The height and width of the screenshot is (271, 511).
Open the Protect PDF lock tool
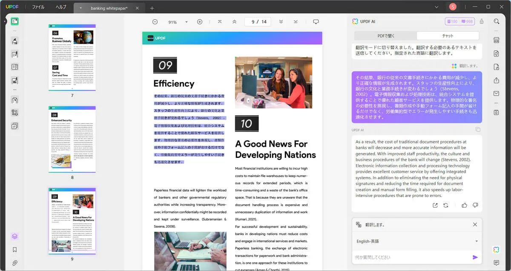(497, 67)
